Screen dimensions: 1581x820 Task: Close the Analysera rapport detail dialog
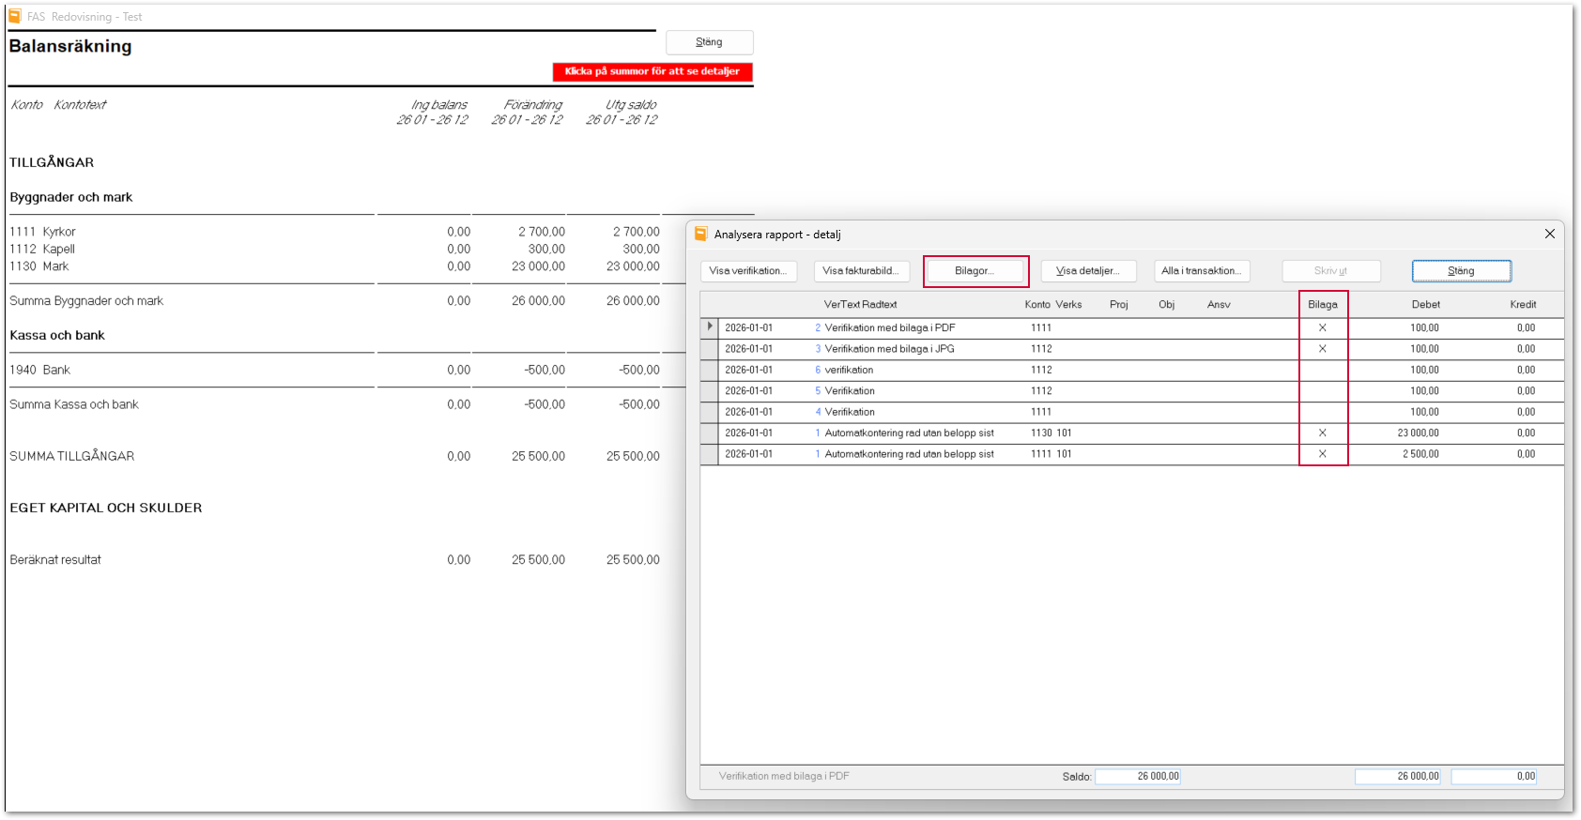tap(1550, 234)
